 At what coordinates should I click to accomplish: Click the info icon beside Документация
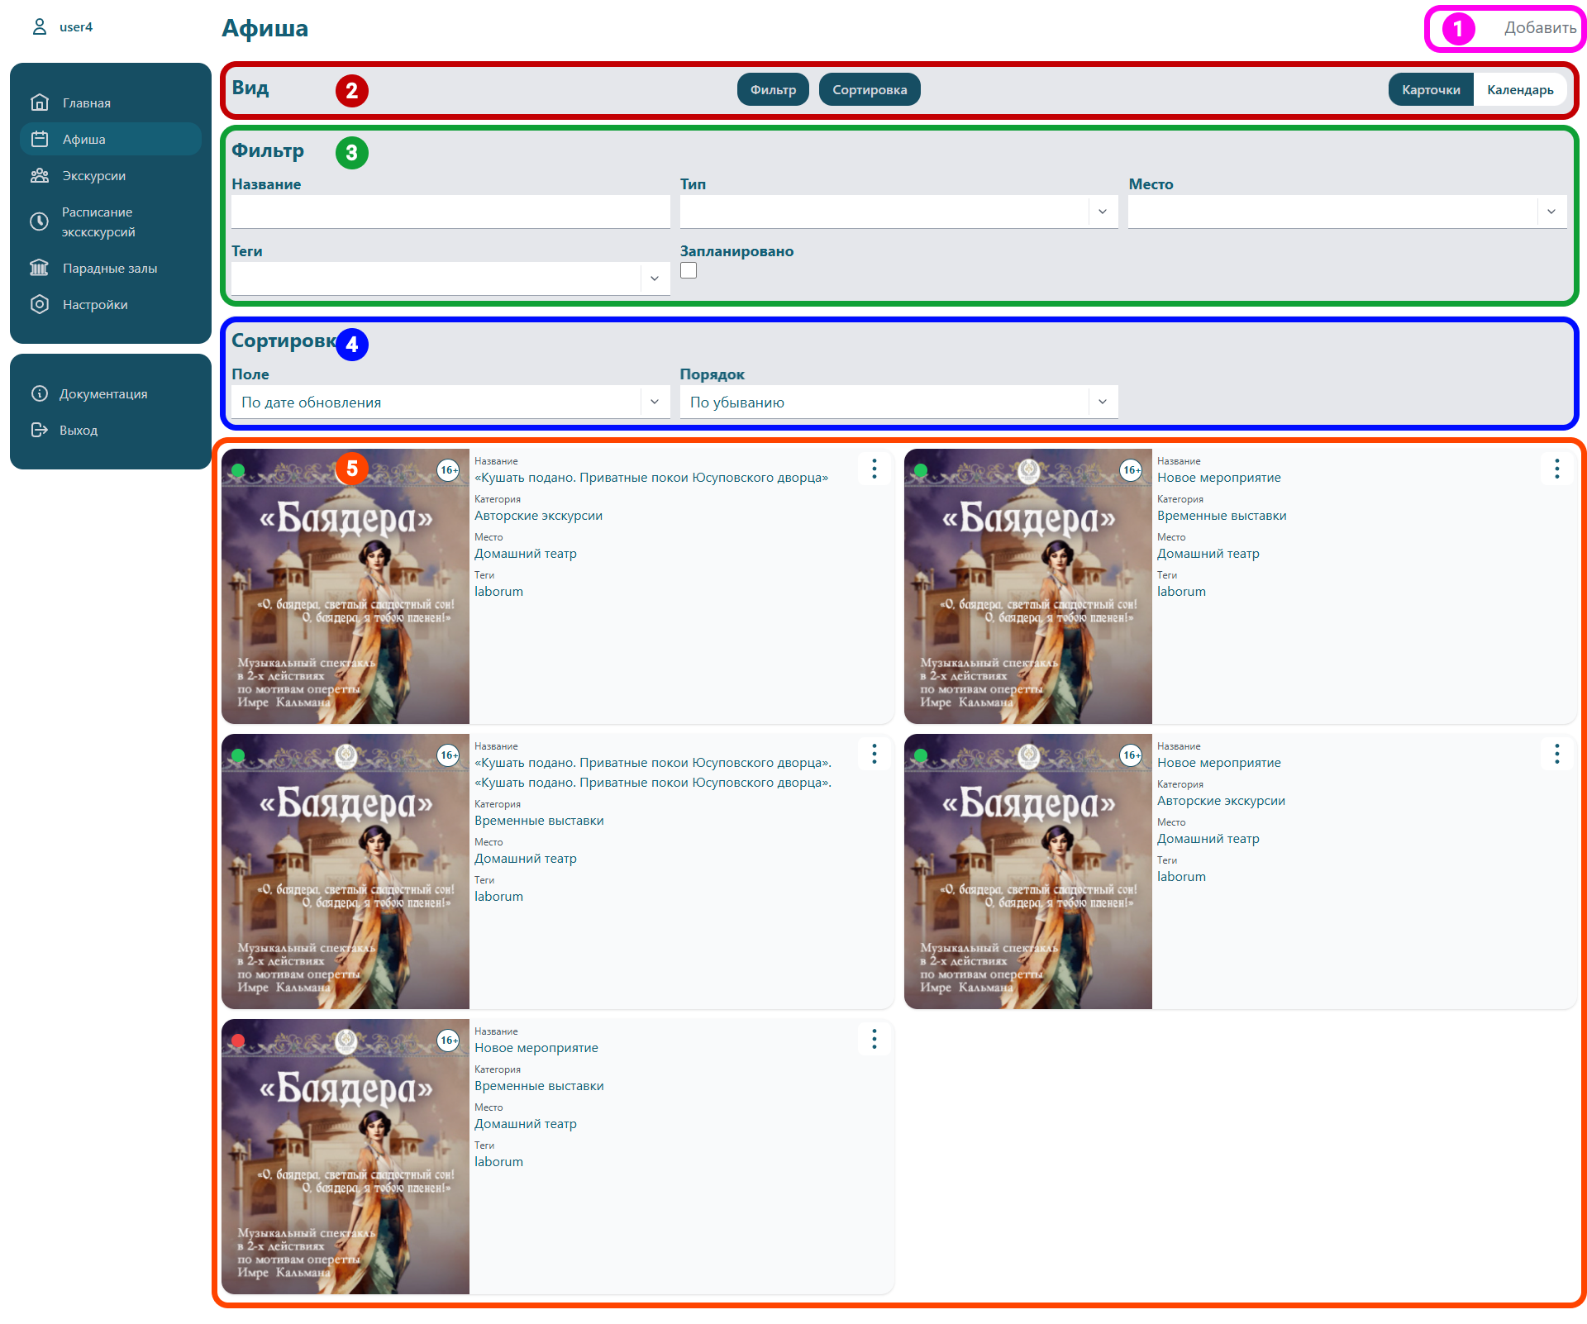pyautogui.click(x=39, y=393)
